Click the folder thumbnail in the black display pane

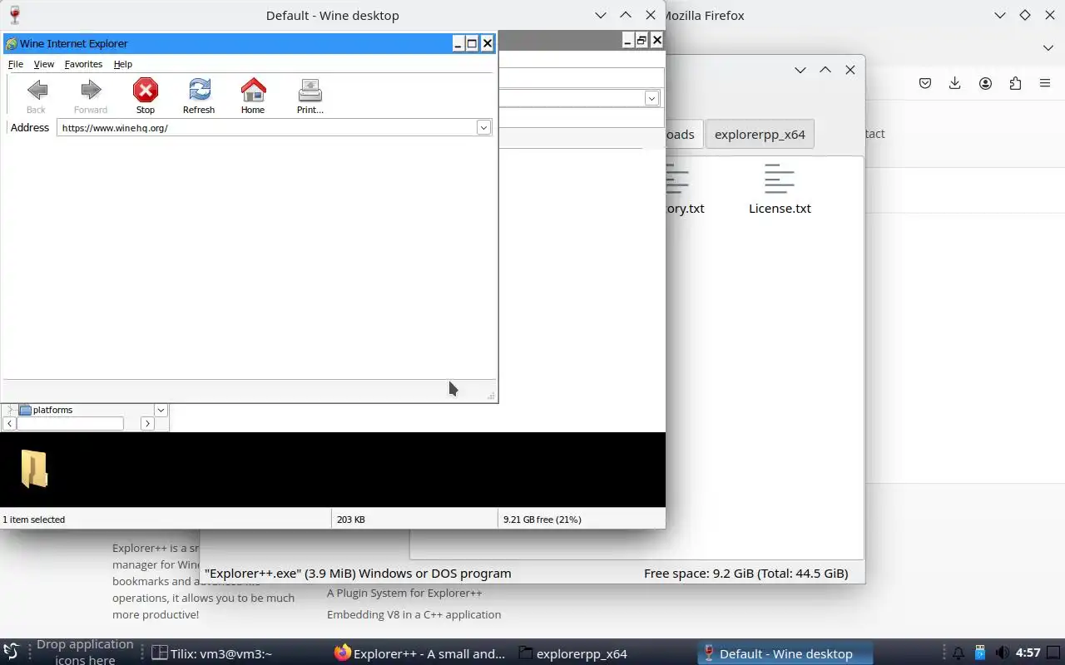[x=34, y=469]
